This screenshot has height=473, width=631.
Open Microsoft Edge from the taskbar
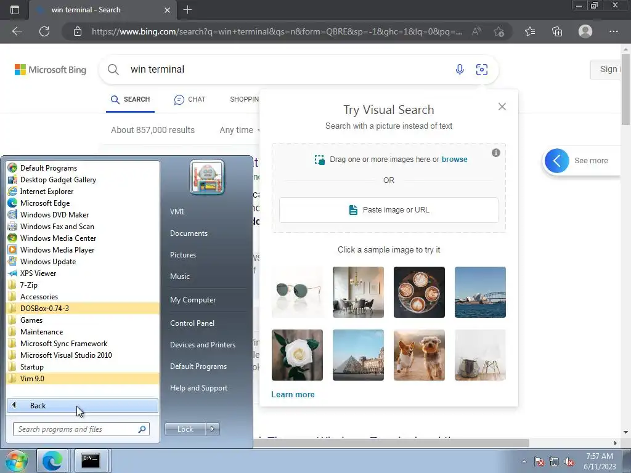tap(52, 461)
